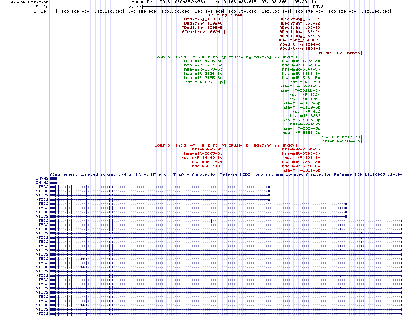Click the ADediting_160238 editing site label
The width and height of the screenshot is (402, 316).
click(202, 19)
